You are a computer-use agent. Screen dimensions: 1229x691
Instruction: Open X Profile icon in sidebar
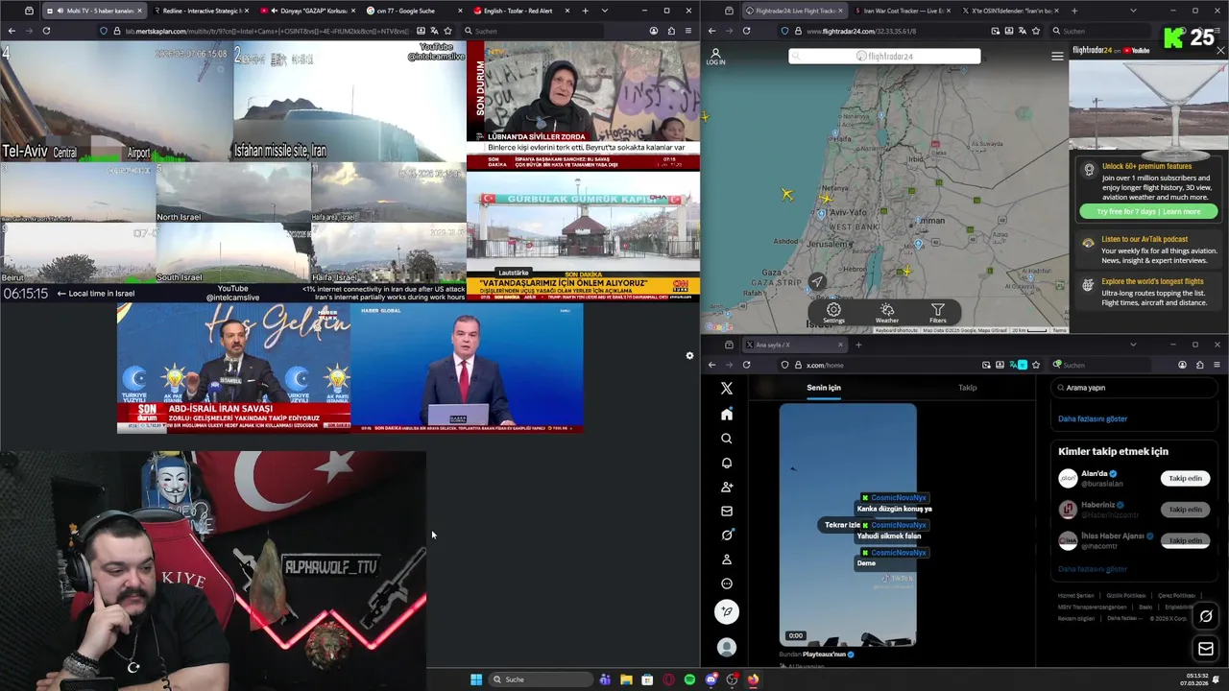pos(727,560)
